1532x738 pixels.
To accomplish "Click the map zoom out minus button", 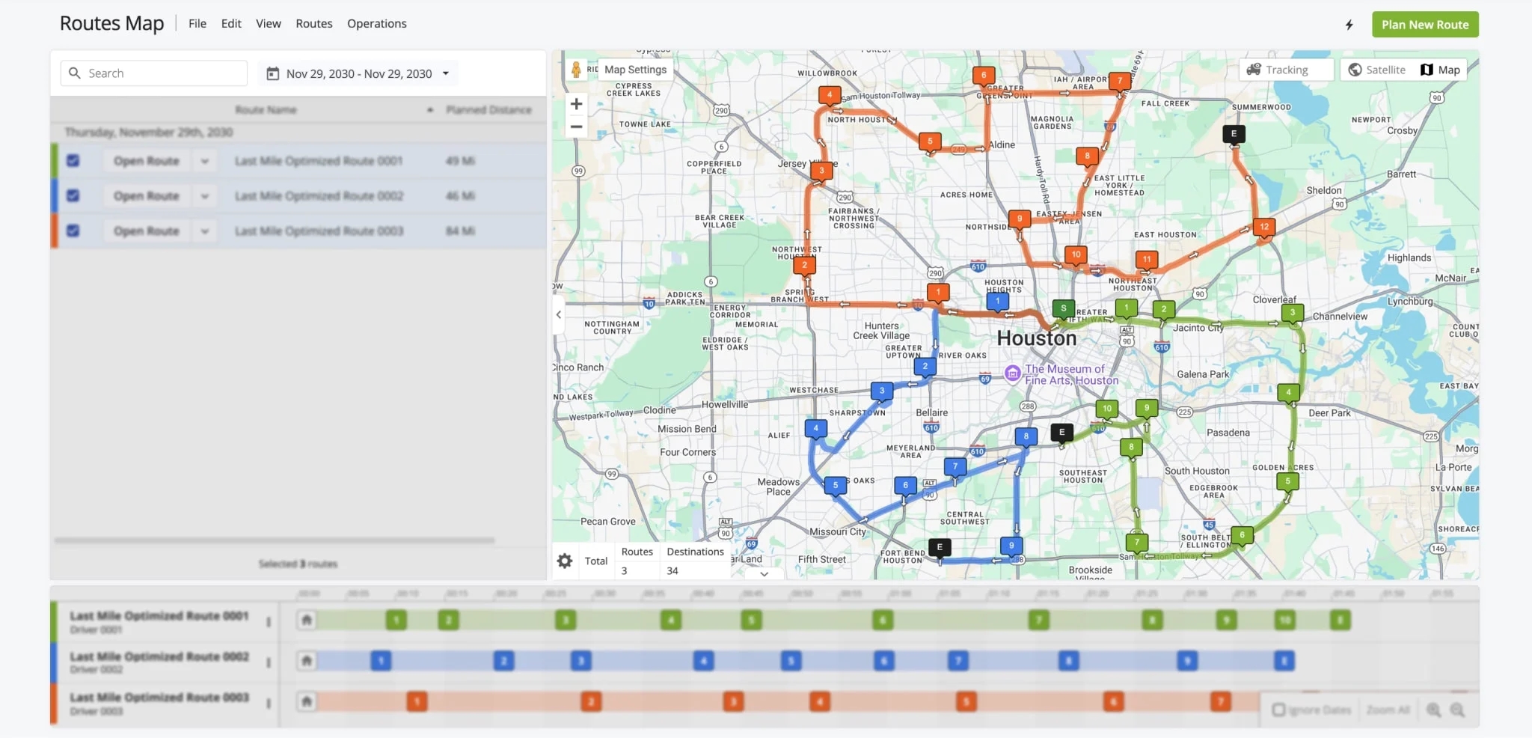I will point(576,126).
